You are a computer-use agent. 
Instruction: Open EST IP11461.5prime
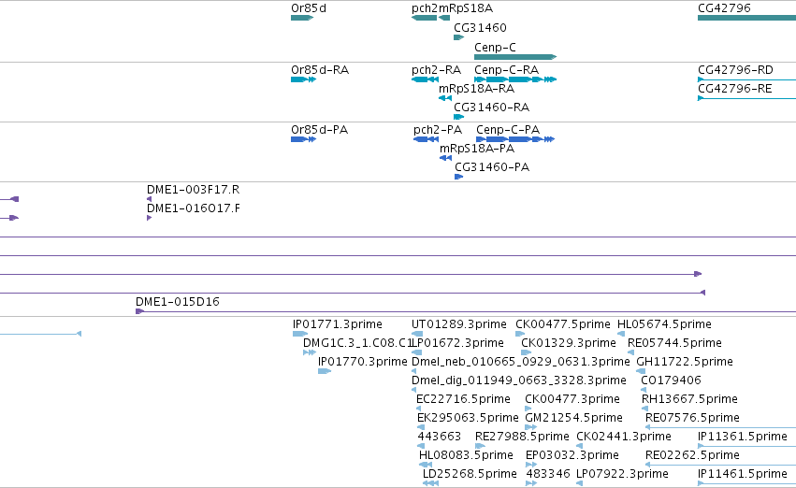click(746, 483)
